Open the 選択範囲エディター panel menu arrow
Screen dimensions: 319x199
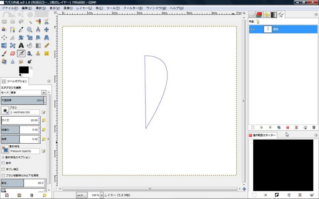pyautogui.click(x=316, y=135)
